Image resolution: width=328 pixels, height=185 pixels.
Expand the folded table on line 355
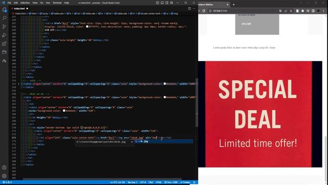click(x=18, y=84)
